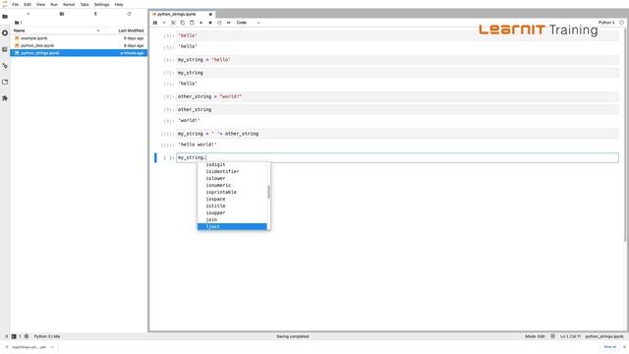Open the Extension Manager puzzle icon
Screen dimensions: 629x354
click(5, 98)
